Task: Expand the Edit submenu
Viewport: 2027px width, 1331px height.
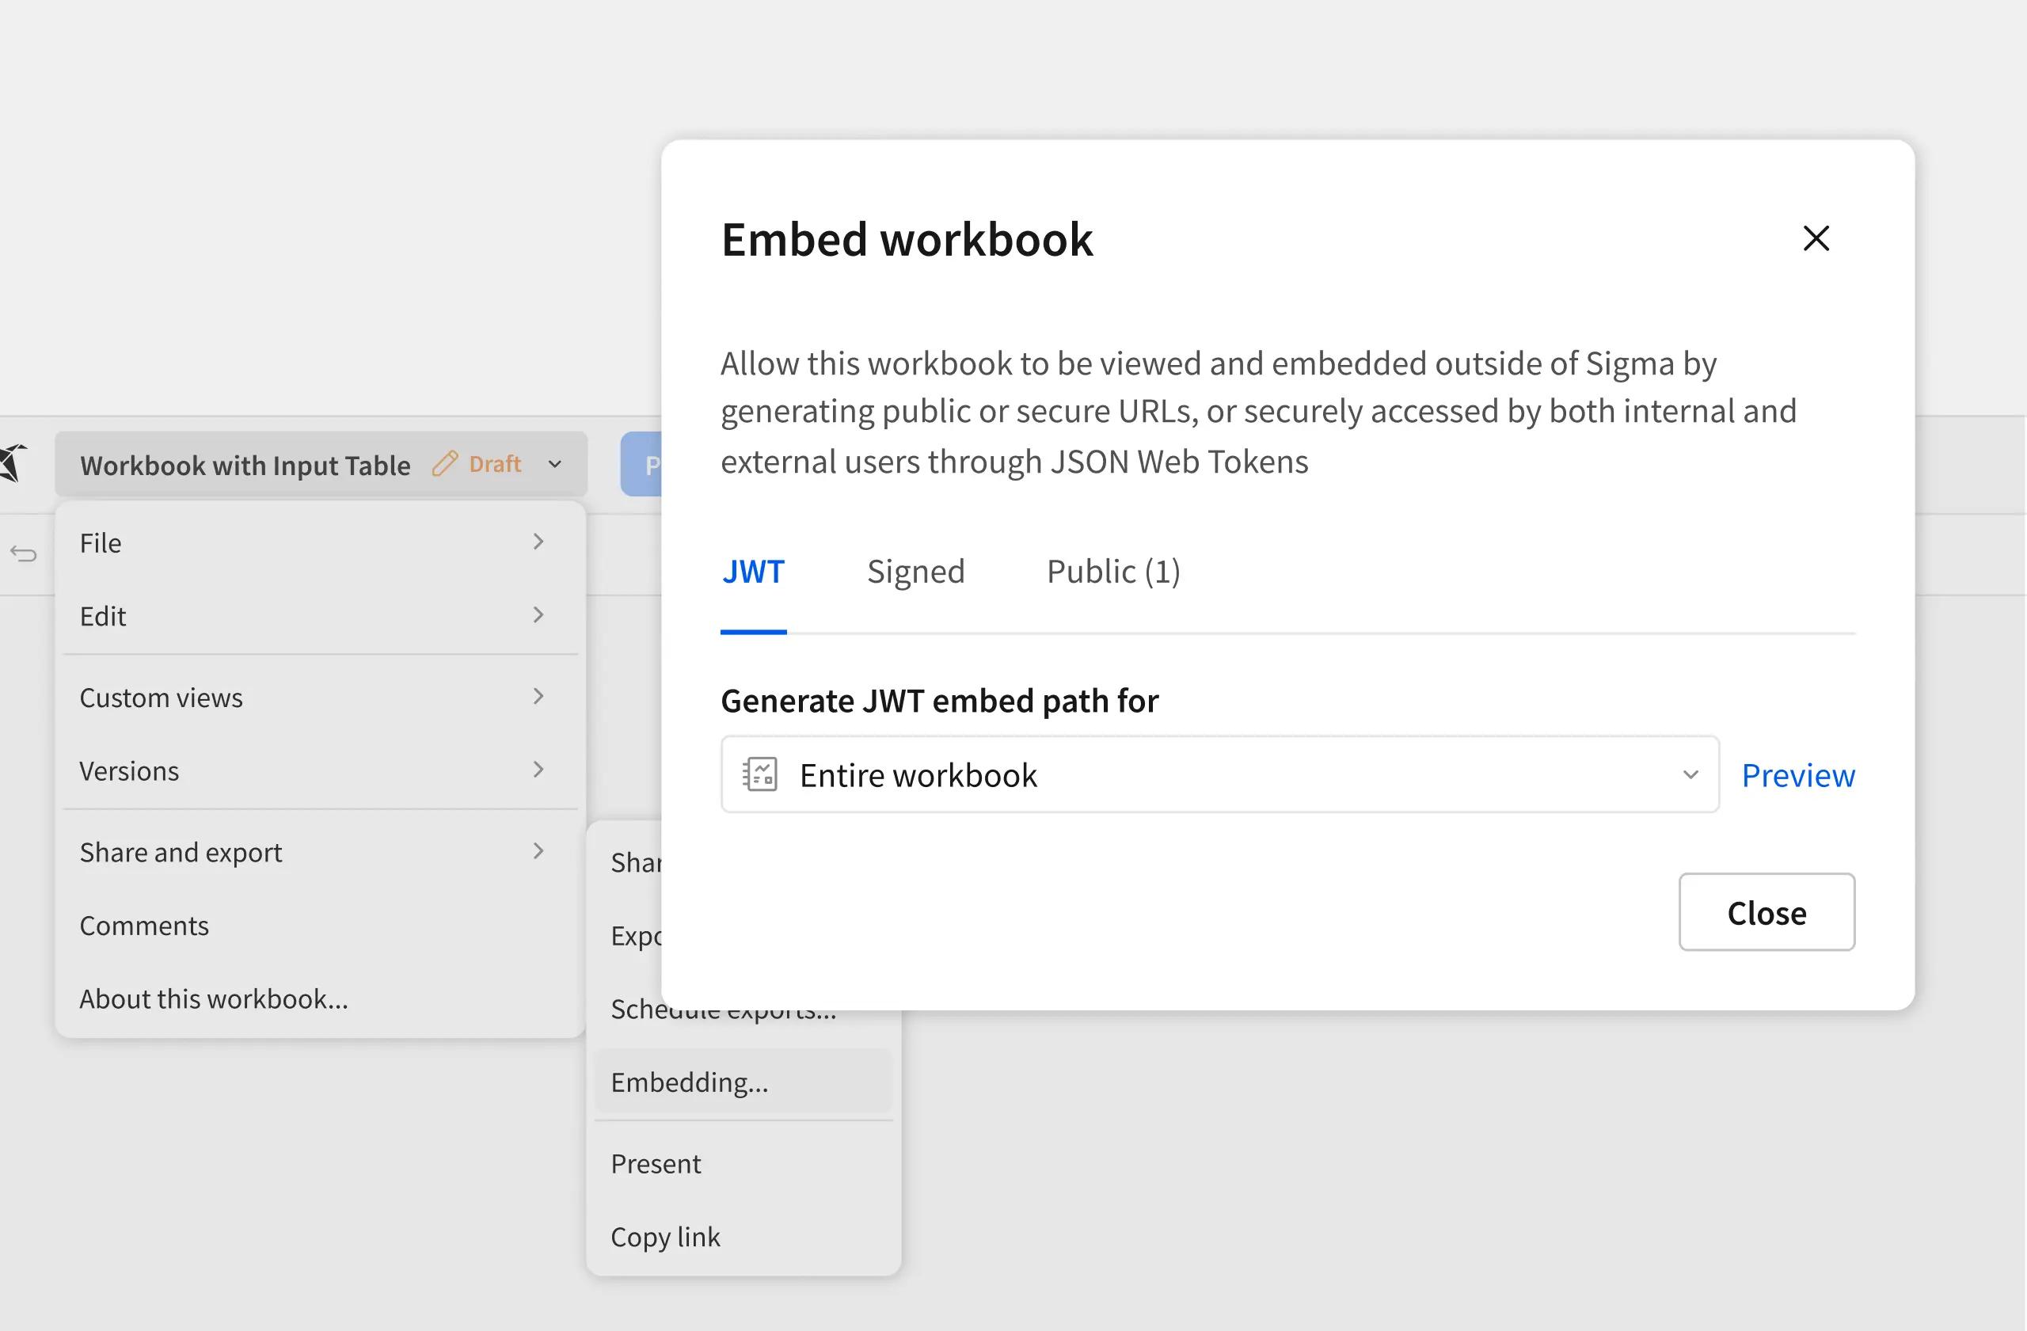Action: click(x=320, y=616)
